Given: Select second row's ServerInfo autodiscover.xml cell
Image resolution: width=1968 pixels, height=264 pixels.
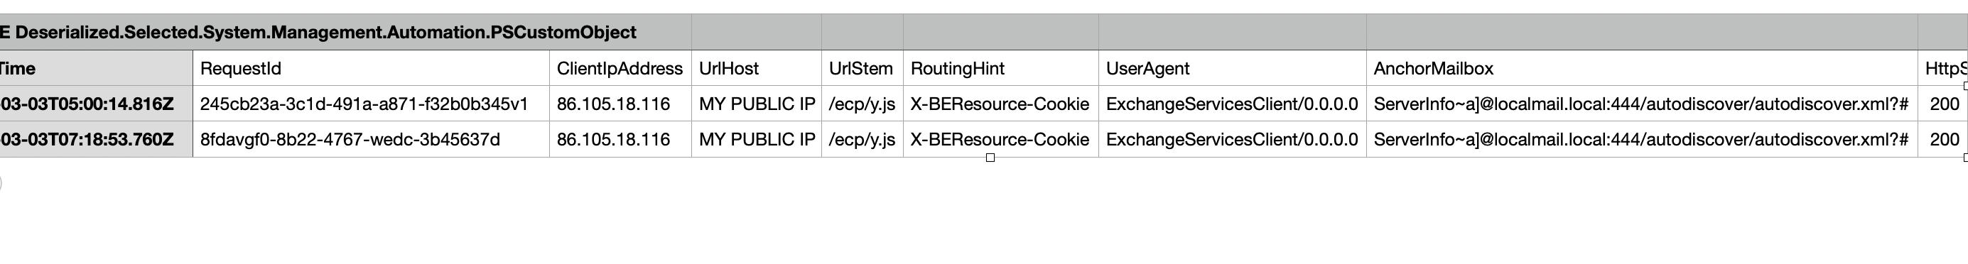Looking at the screenshot, I should [x=1642, y=140].
